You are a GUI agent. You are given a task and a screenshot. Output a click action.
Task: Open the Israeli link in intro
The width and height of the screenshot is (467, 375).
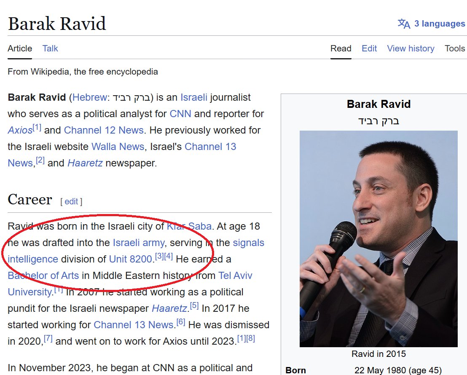coord(194,97)
